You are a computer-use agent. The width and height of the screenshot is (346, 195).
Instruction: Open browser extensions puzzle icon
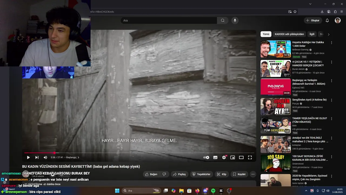point(335,12)
